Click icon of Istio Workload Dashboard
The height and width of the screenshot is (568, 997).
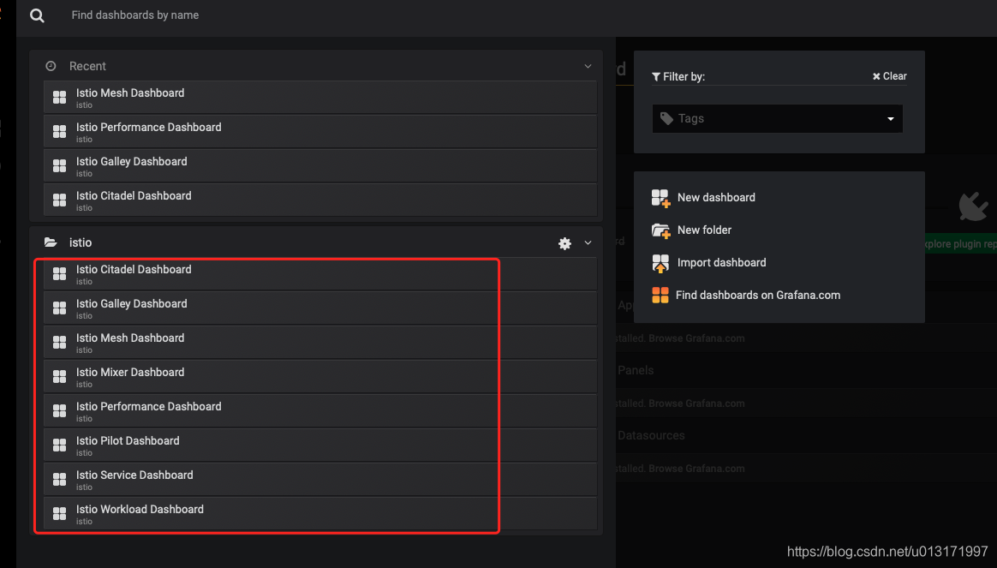tap(60, 514)
